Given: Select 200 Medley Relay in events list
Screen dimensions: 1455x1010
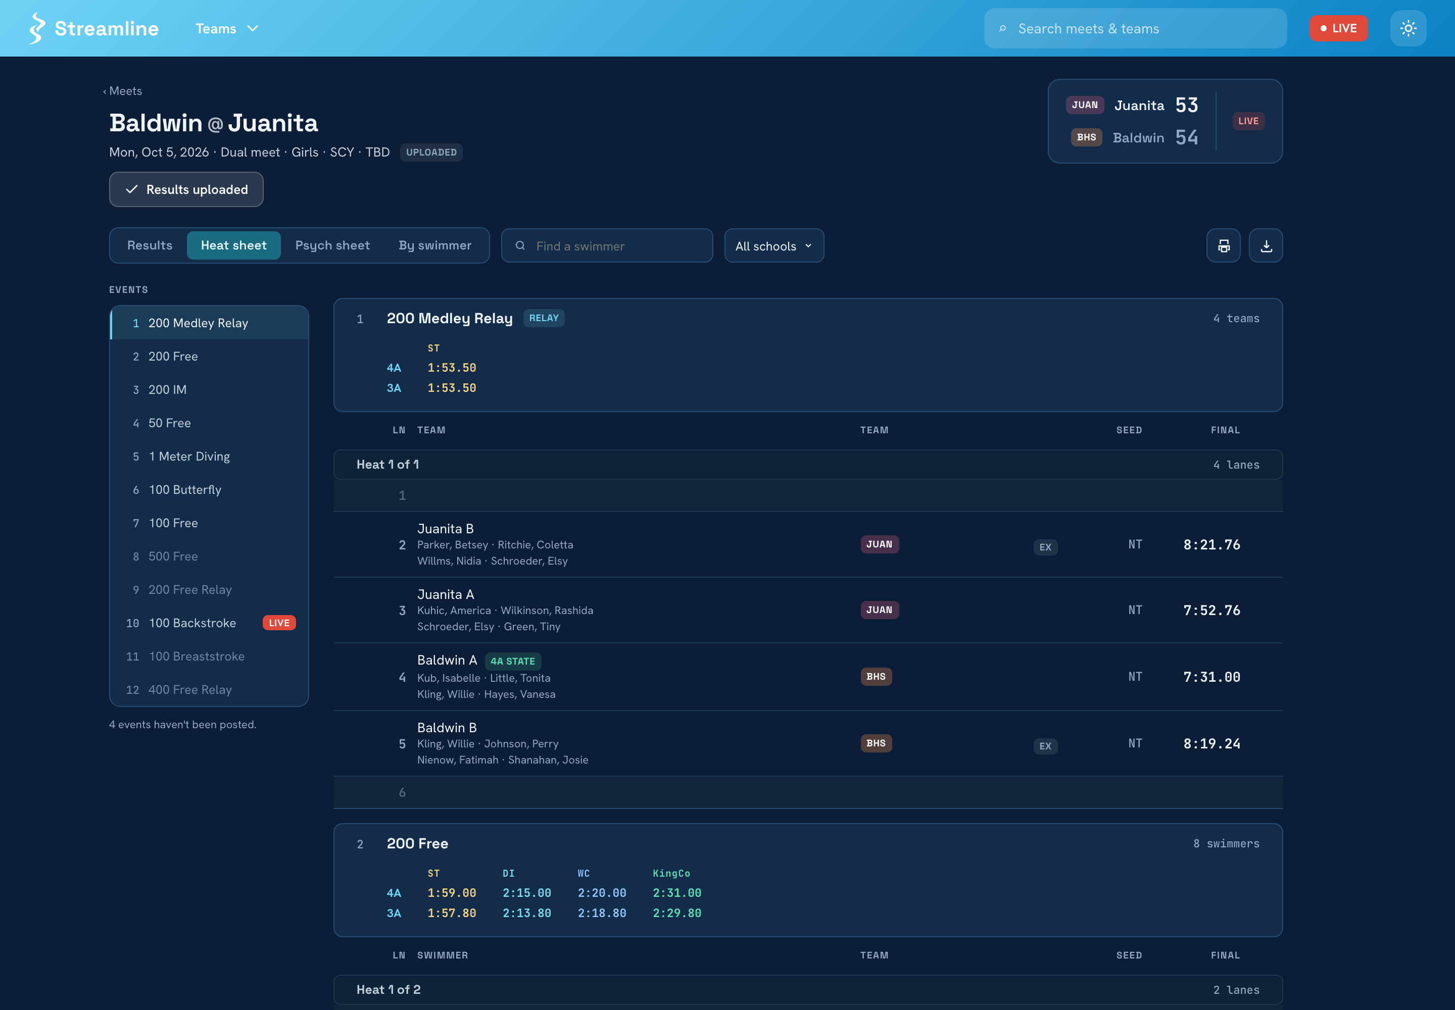Looking at the screenshot, I should pos(209,323).
